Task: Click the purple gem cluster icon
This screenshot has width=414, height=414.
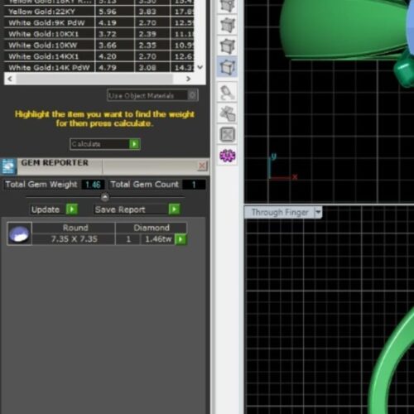Action: (228, 156)
